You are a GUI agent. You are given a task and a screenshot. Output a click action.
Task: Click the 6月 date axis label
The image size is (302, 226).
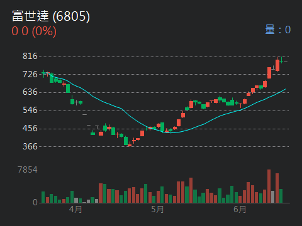click(x=240, y=209)
